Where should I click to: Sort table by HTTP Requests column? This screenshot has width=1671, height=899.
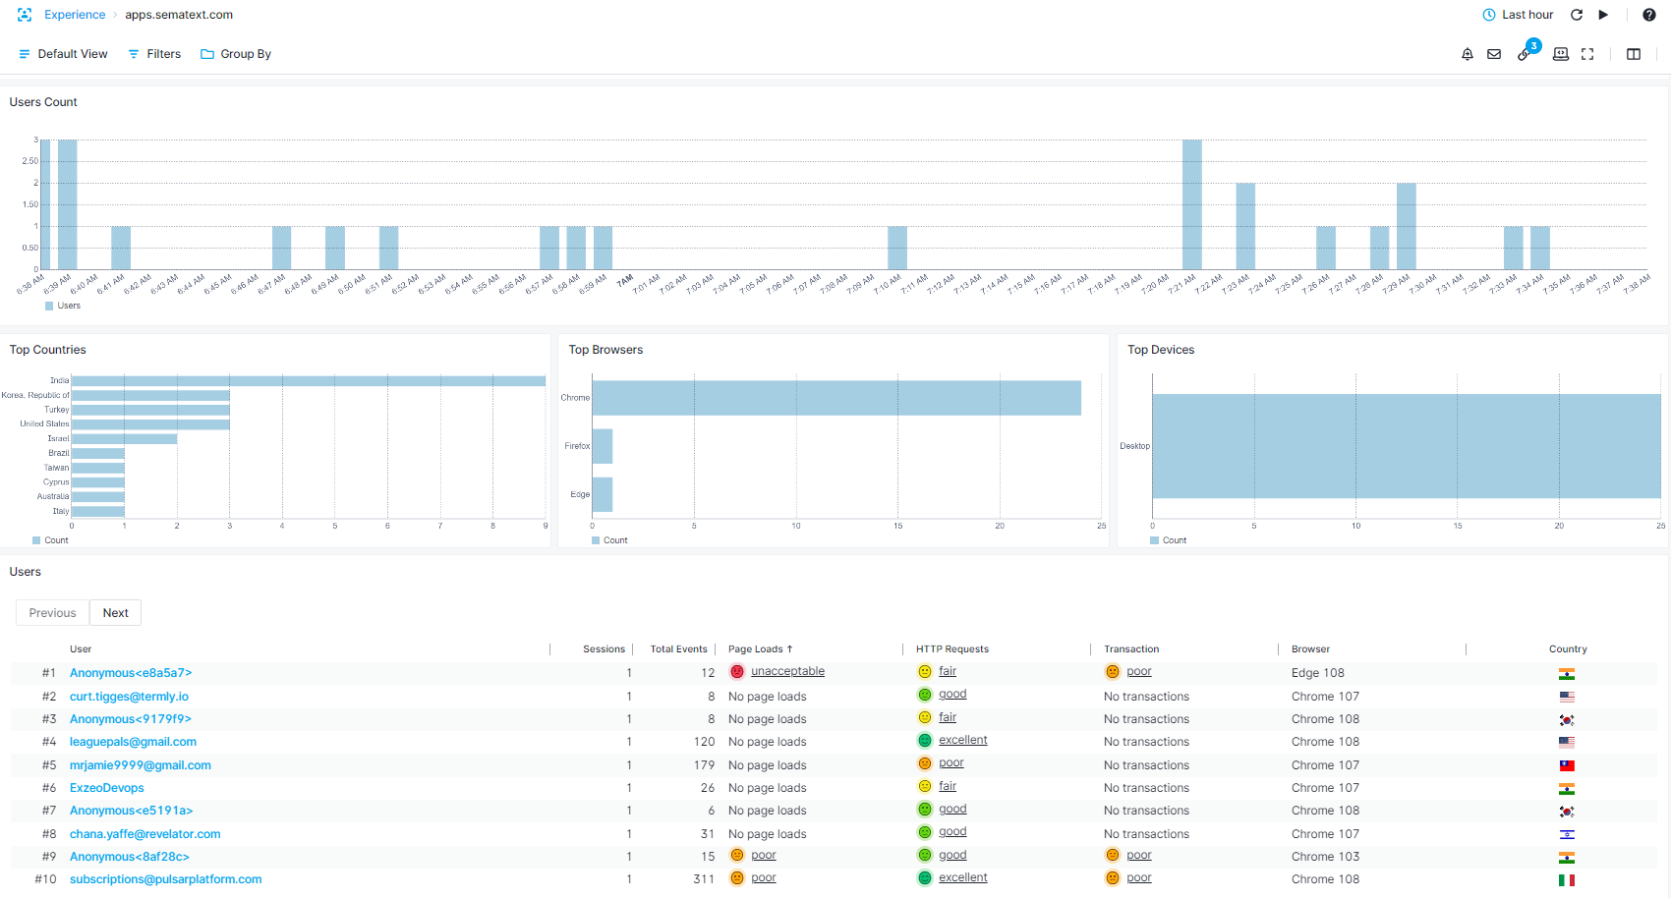pos(952,649)
